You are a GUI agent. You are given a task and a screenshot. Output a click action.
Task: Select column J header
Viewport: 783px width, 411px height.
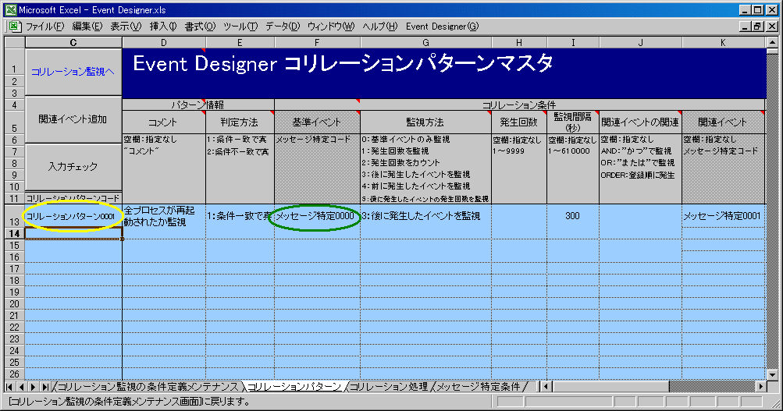pyautogui.click(x=640, y=43)
